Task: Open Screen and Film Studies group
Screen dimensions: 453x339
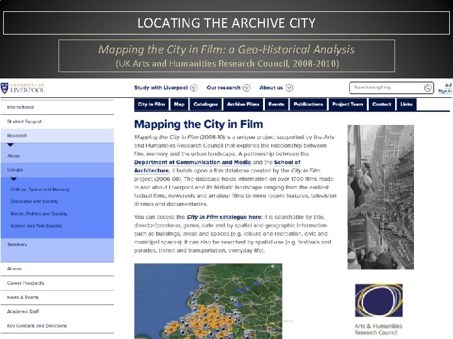Action: (36, 226)
